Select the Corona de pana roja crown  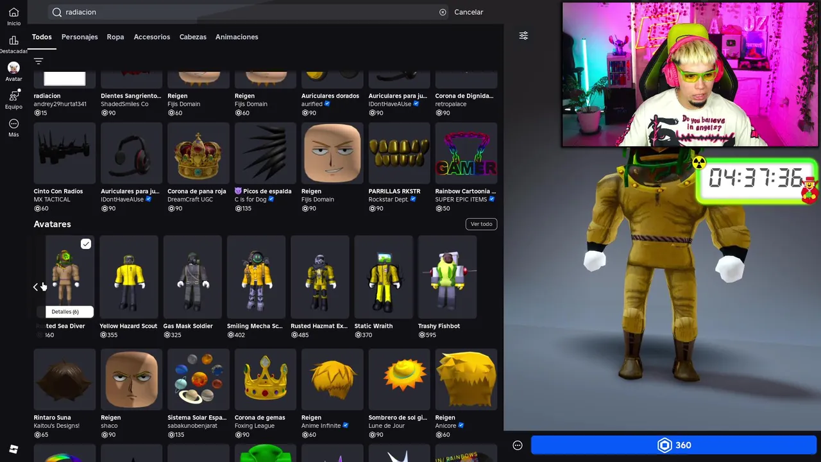click(x=198, y=153)
